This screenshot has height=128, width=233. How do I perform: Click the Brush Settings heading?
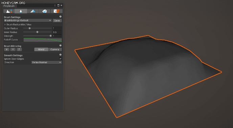pos(12,17)
